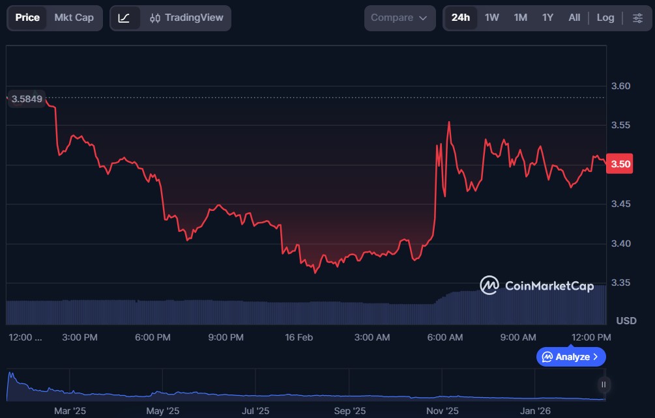This screenshot has height=418, width=655.
Task: Click Nov '25 on the mini timeline
Action: coord(443,411)
